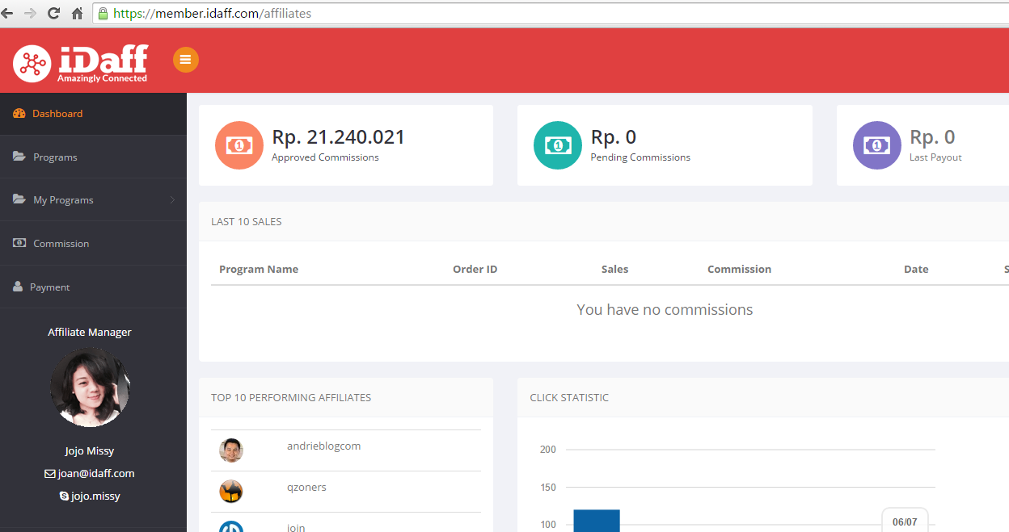Select affiliate qzoners
1009x532 pixels.
point(306,487)
